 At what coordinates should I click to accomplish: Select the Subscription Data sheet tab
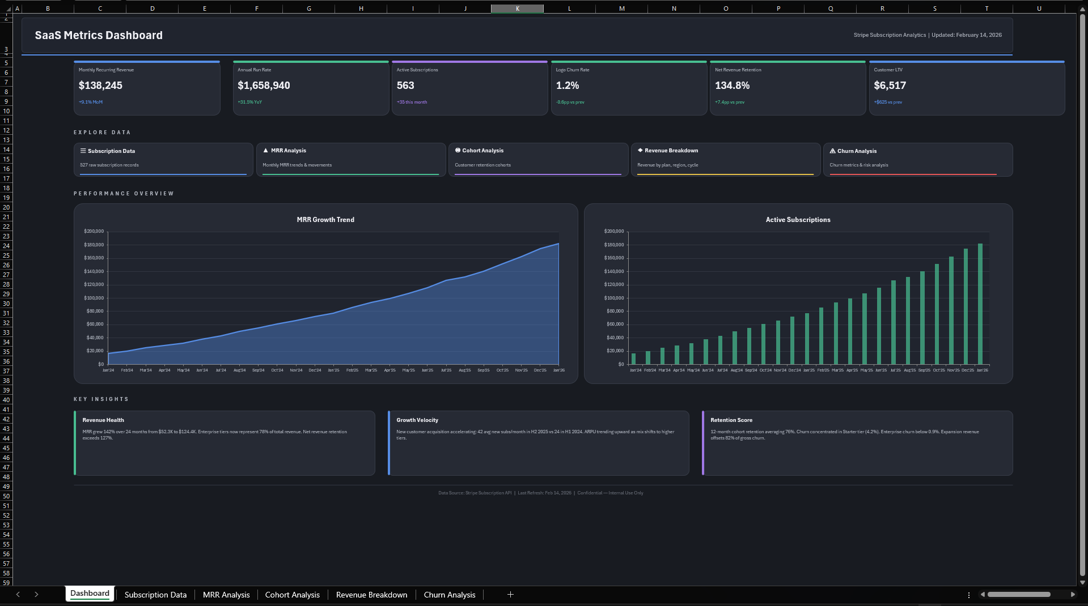click(155, 595)
